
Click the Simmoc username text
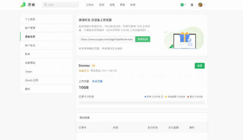click(84, 66)
